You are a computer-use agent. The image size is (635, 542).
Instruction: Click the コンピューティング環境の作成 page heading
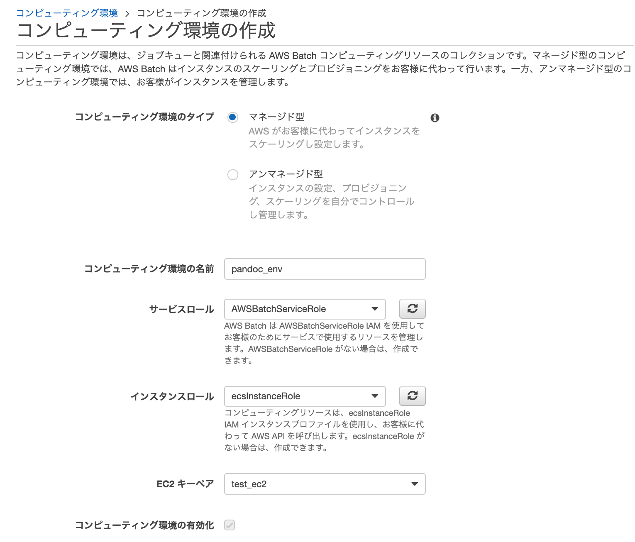[146, 31]
